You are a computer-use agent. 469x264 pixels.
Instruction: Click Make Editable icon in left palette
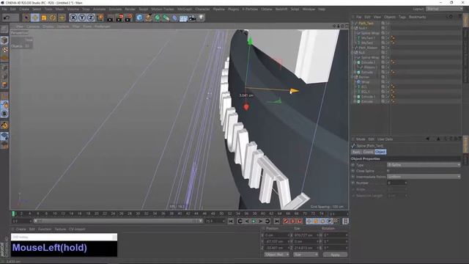4,29
